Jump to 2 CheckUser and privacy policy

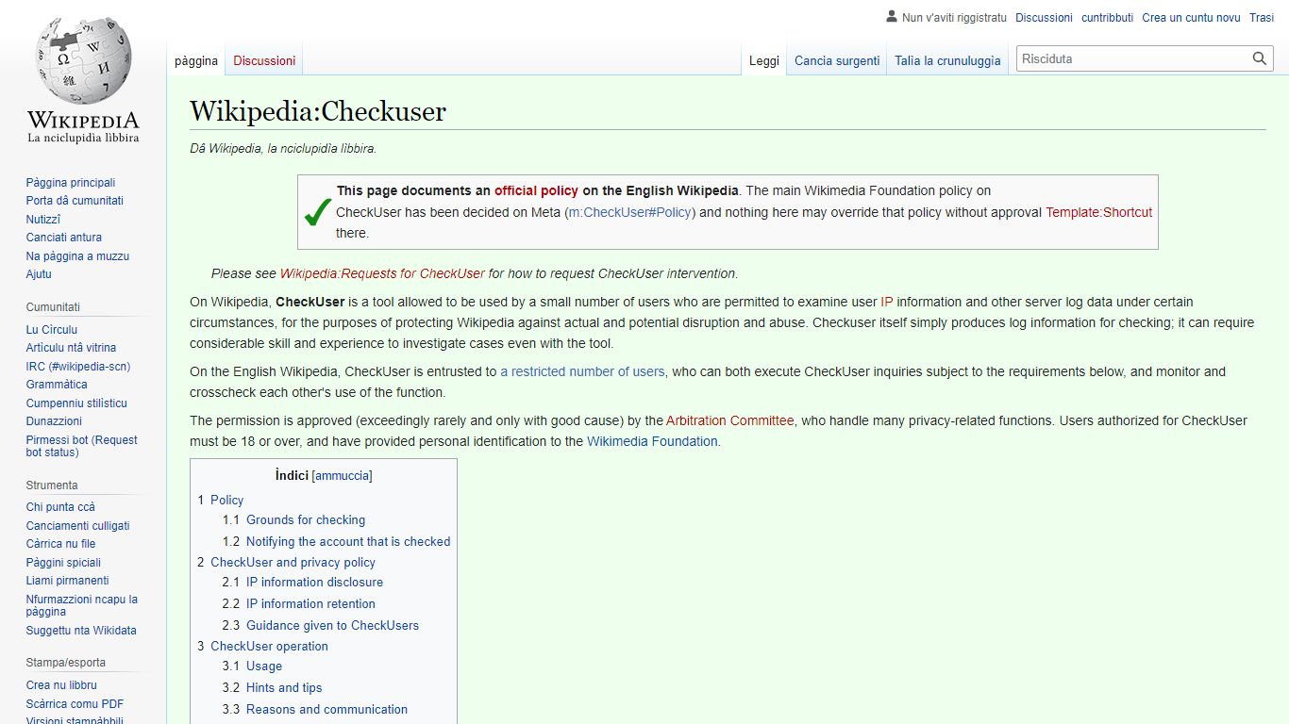click(x=286, y=562)
